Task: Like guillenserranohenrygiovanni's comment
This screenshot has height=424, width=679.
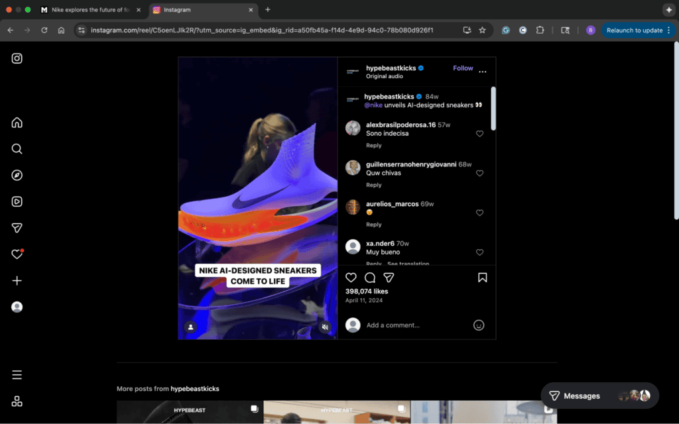Action: point(479,173)
